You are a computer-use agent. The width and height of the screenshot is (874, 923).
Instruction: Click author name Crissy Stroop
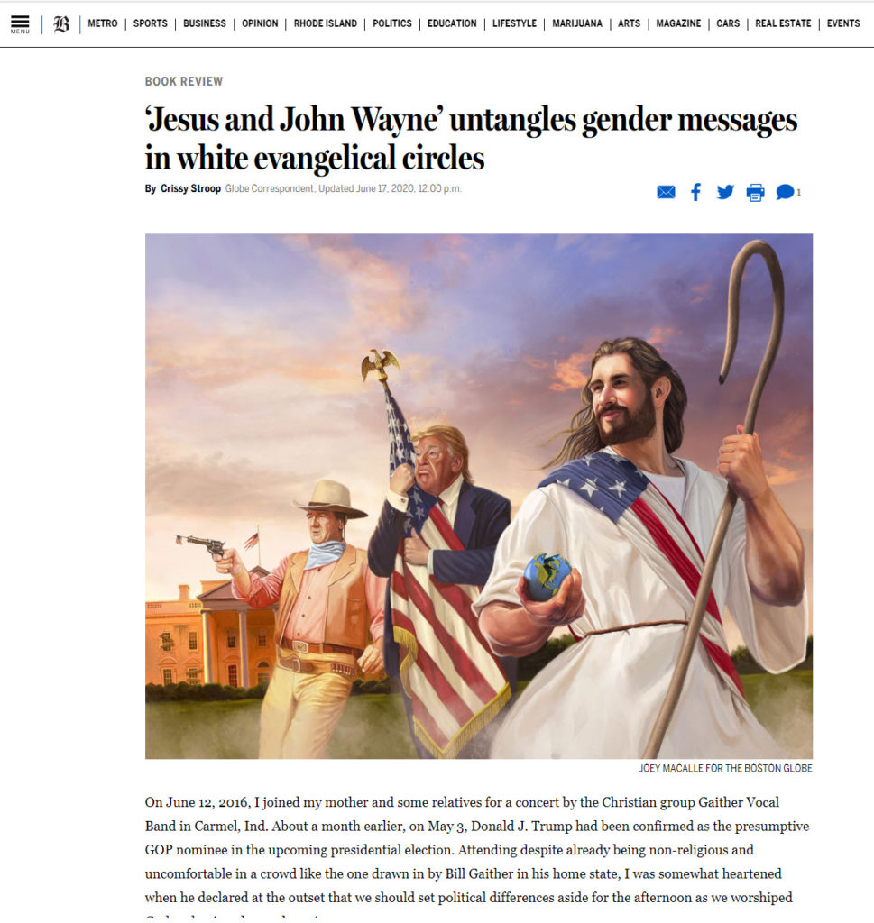pyautogui.click(x=190, y=188)
